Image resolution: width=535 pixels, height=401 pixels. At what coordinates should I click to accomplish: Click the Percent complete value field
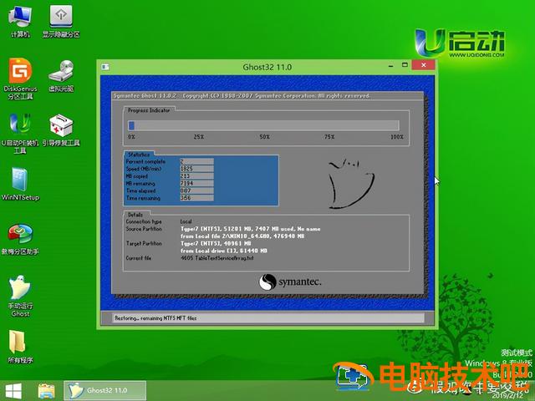pyautogui.click(x=197, y=161)
